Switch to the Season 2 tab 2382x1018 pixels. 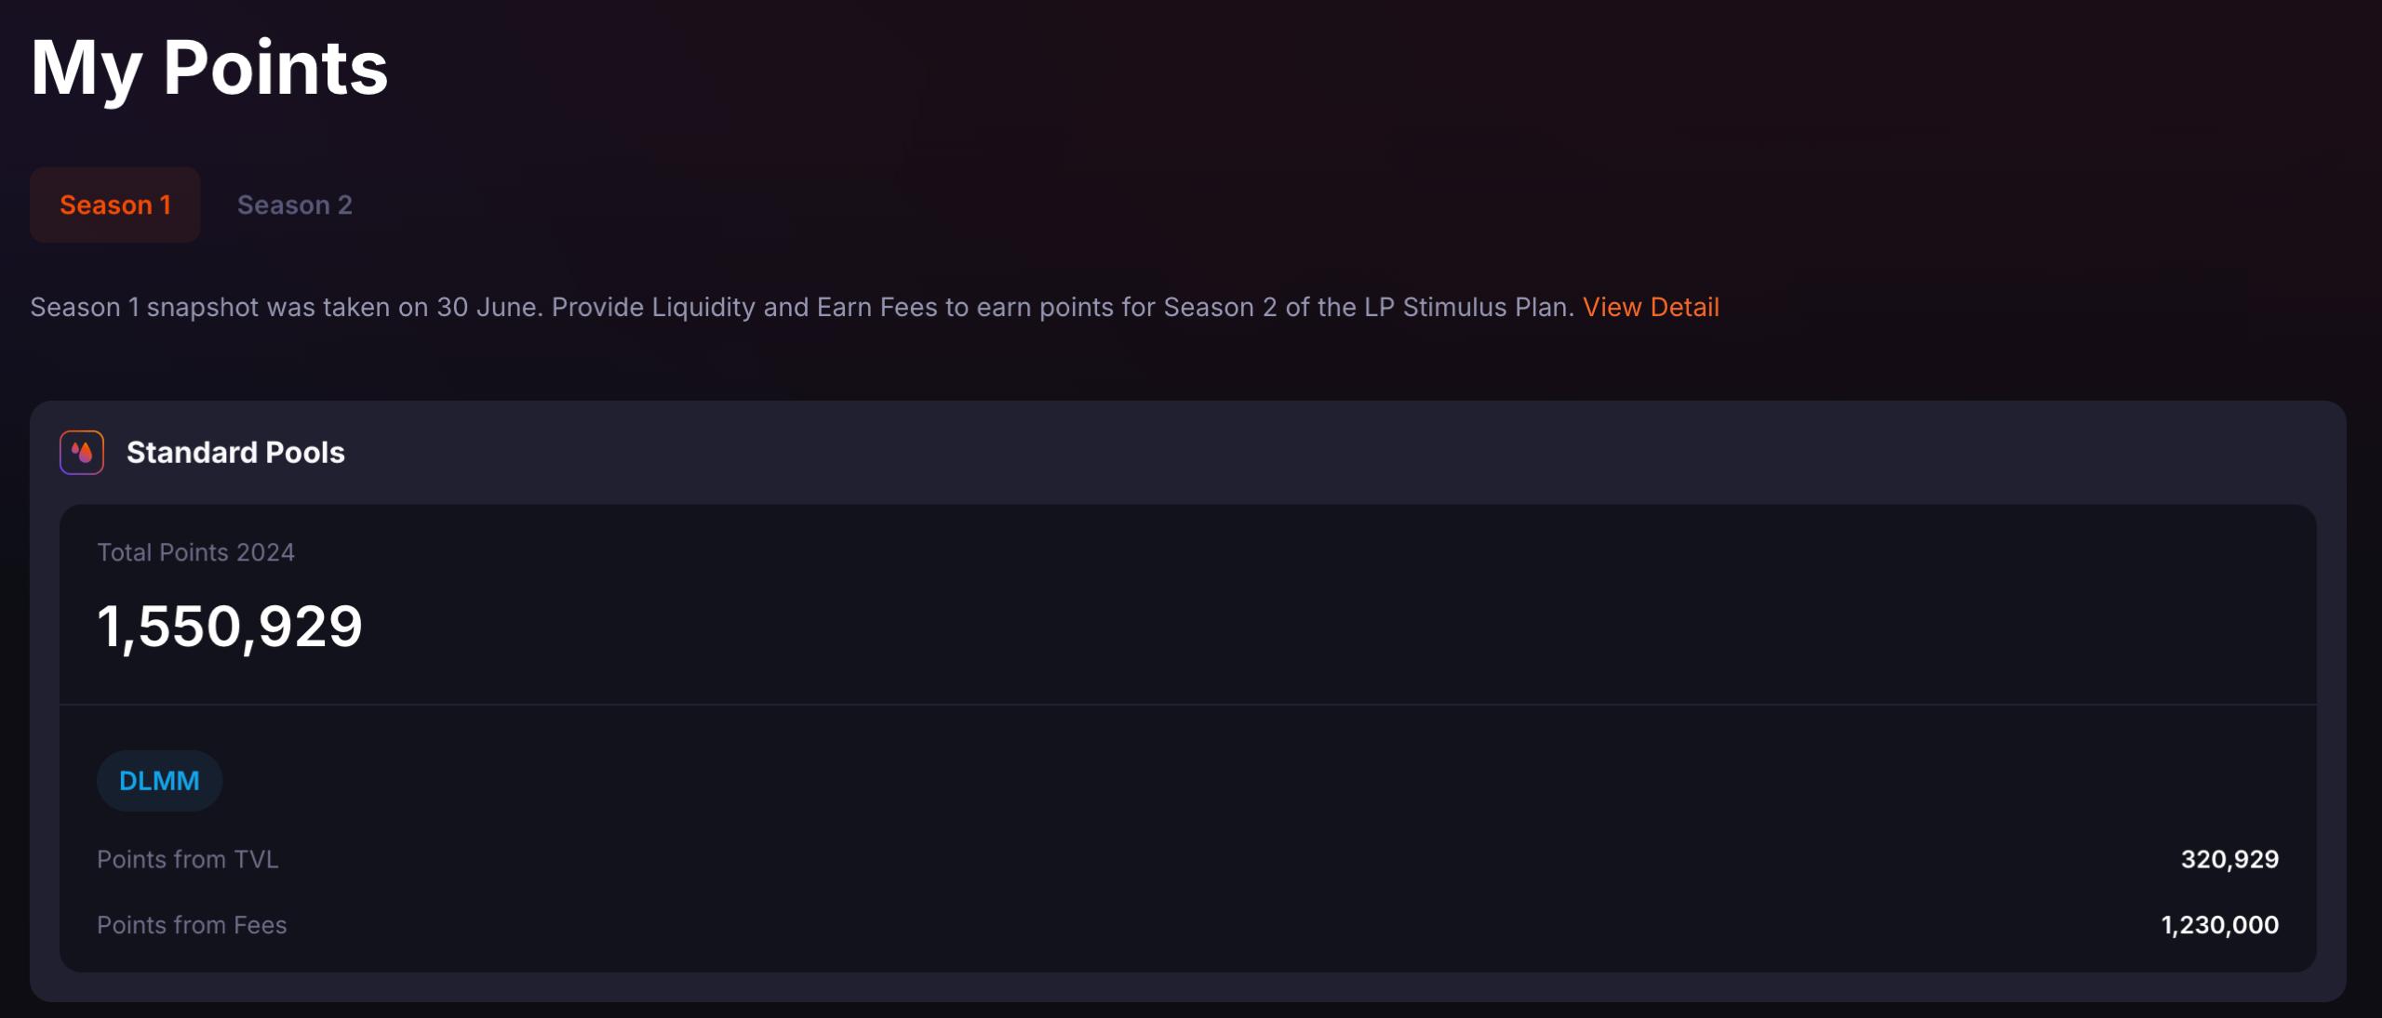[294, 205]
